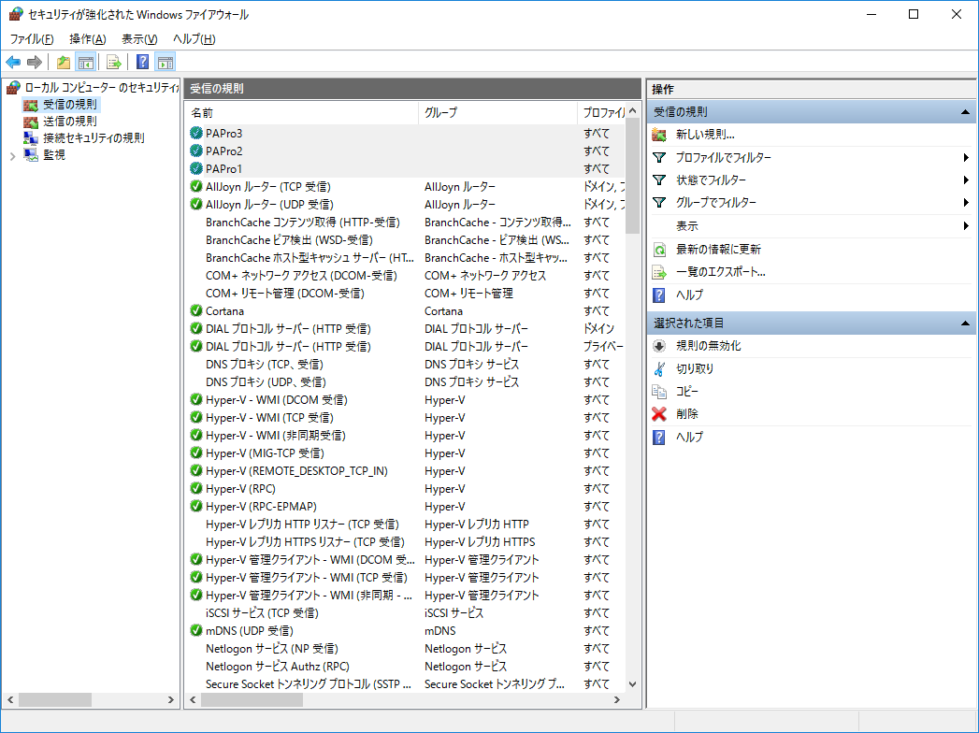Disable the selected rule via 規則の無効化

708,346
